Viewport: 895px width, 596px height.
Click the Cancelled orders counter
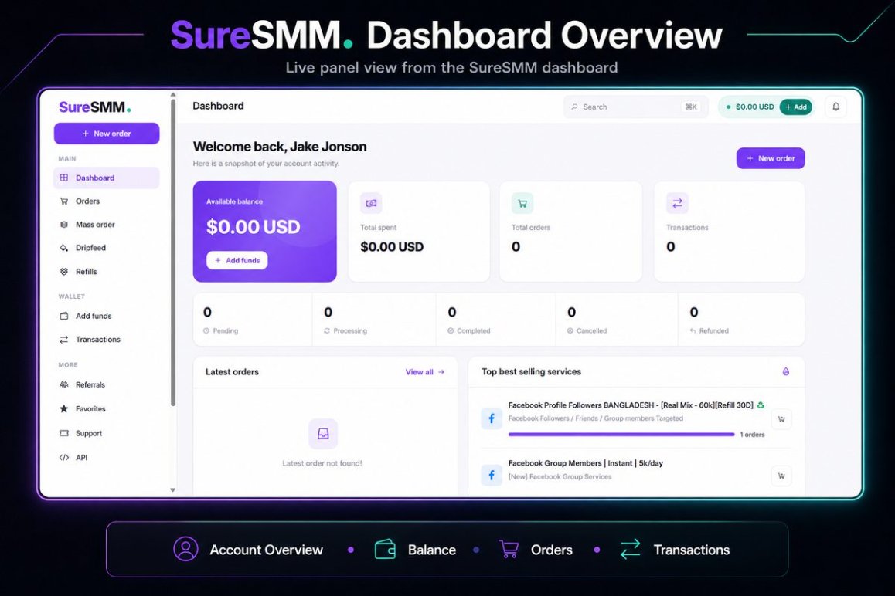[617, 320]
